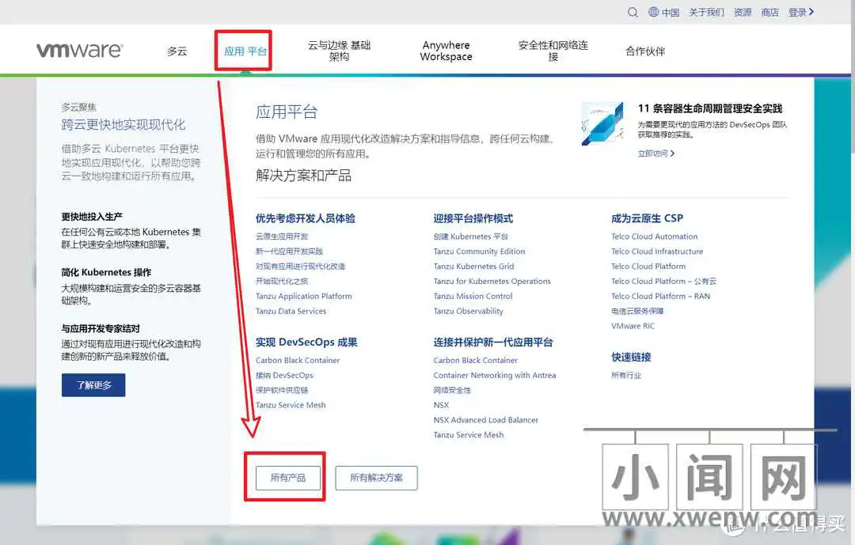The width and height of the screenshot is (855, 545).
Task: Click 与应用开发专家结对 heading text
Action: [101, 328]
